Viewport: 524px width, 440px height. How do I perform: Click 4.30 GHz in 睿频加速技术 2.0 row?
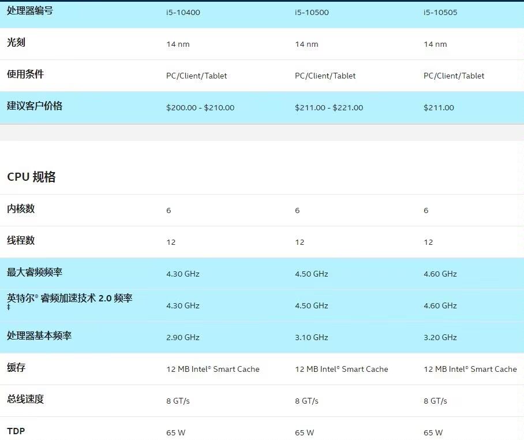point(183,305)
